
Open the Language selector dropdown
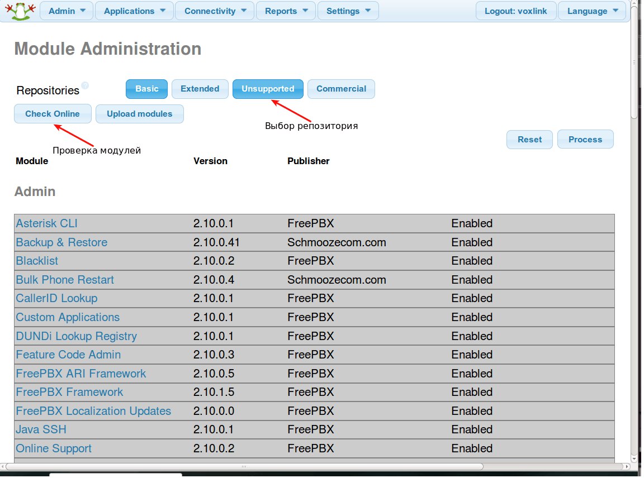coord(592,11)
